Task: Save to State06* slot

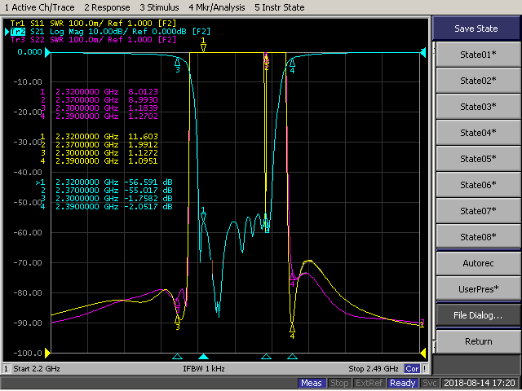Action: tap(478, 185)
